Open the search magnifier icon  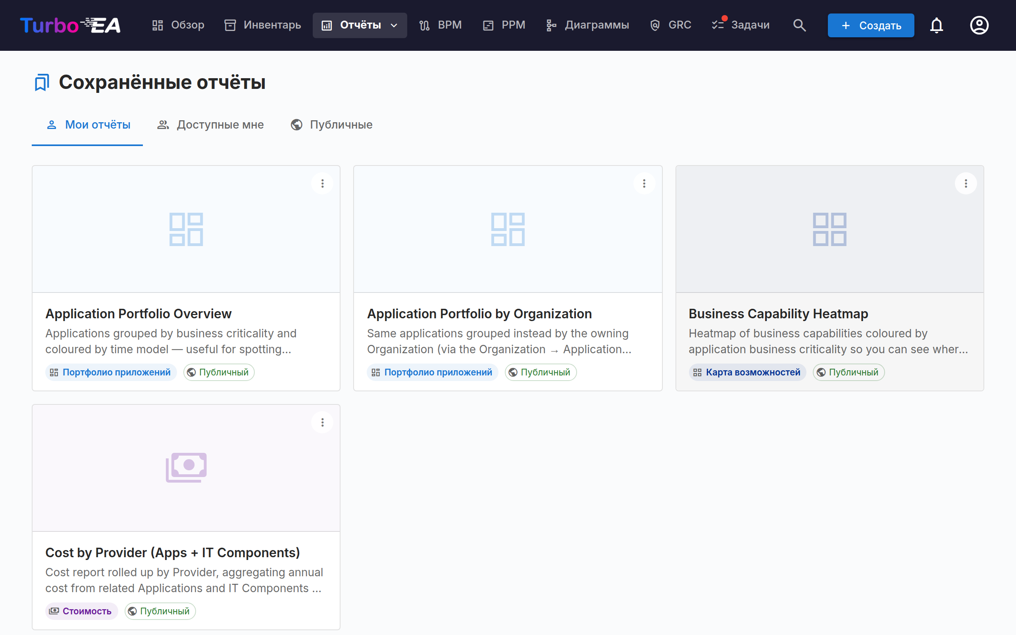click(x=799, y=25)
